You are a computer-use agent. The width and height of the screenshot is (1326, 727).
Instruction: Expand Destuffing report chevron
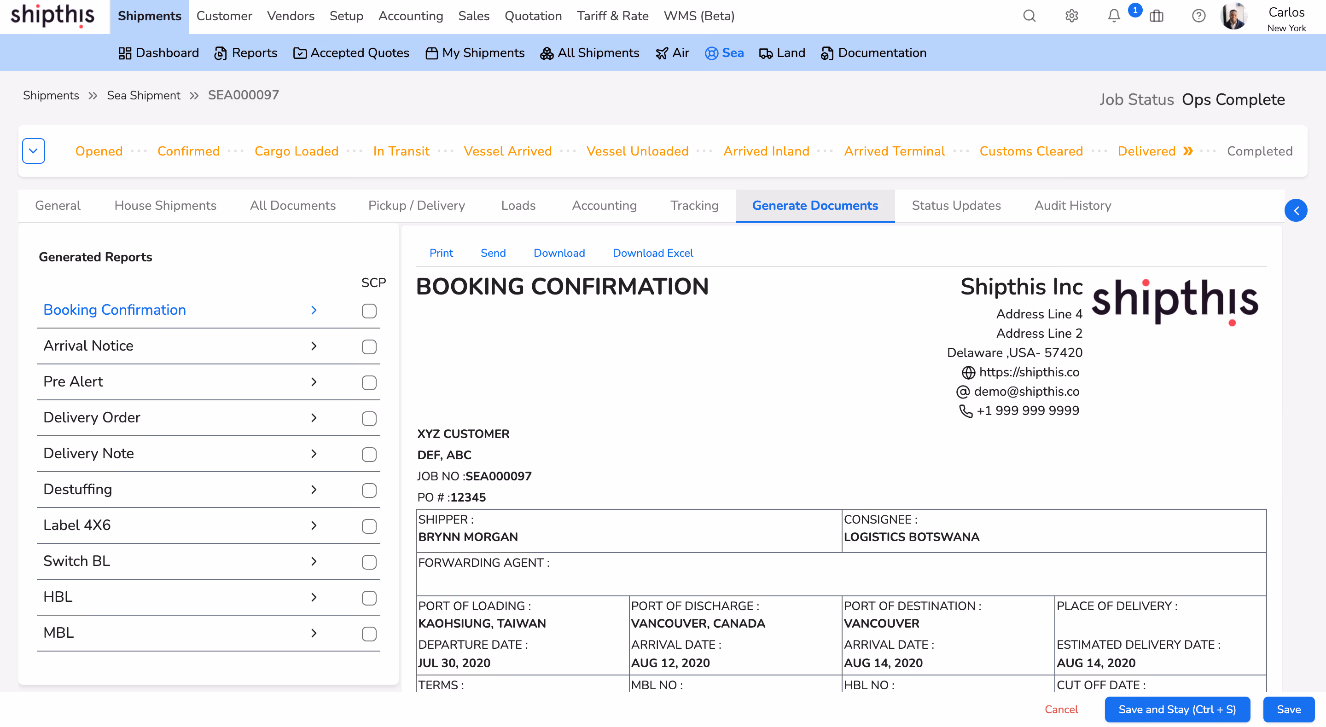coord(314,490)
